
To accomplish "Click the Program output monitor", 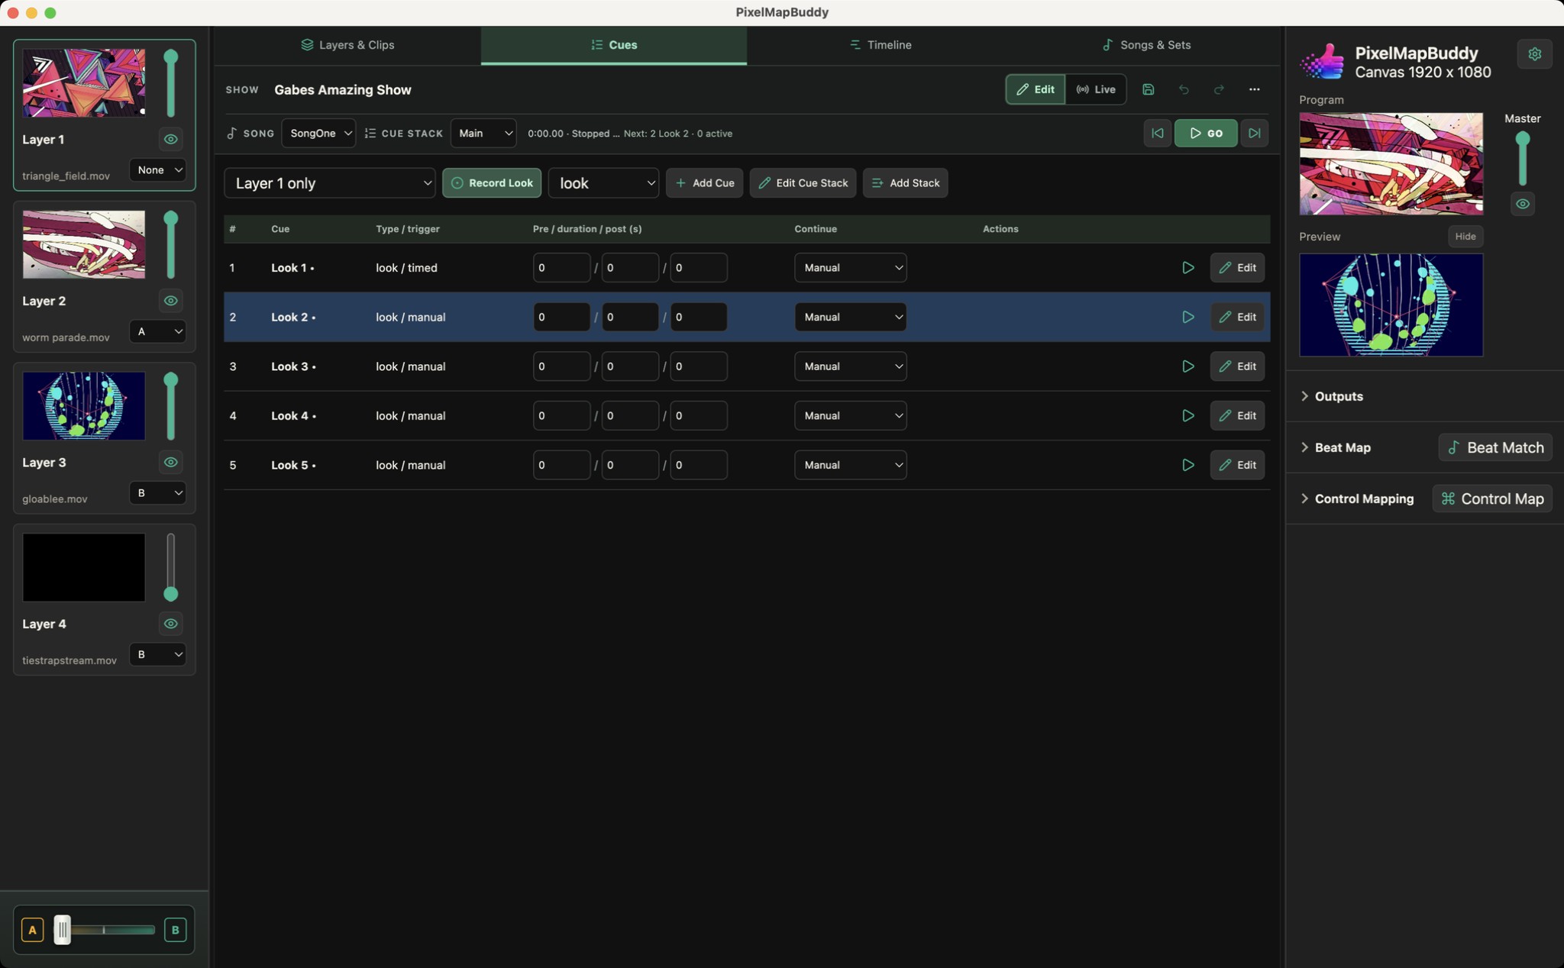I will 1391,163.
